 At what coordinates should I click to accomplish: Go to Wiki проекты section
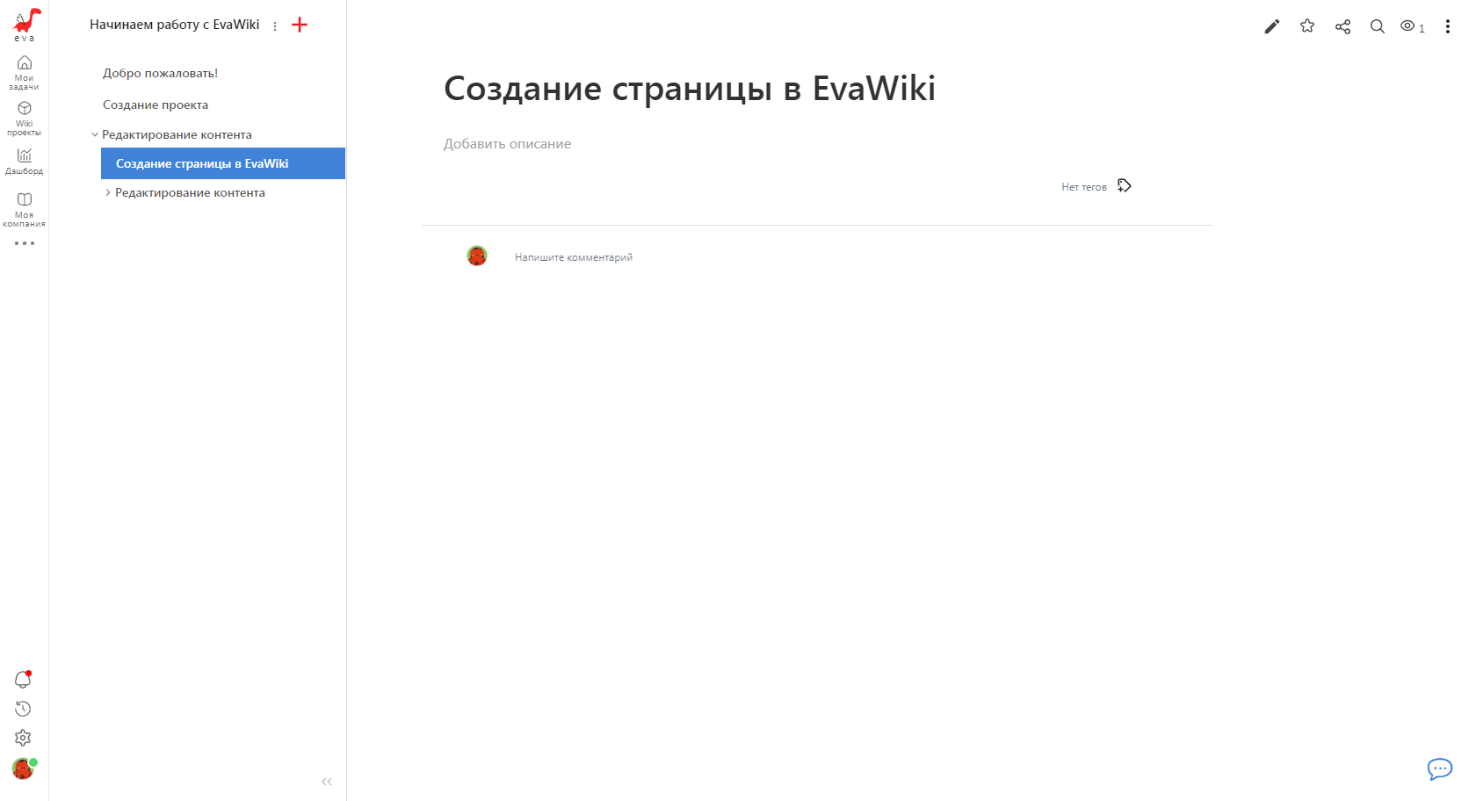[24, 118]
